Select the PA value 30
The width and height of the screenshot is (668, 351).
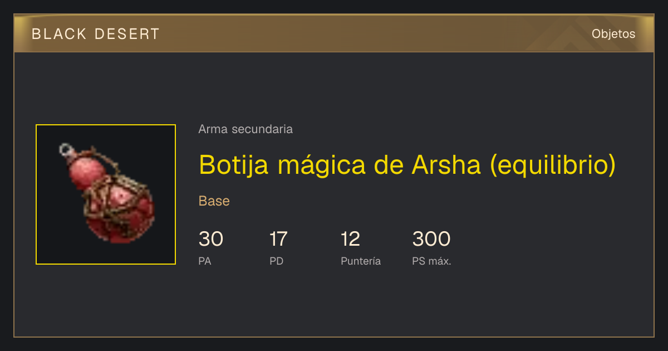211,239
